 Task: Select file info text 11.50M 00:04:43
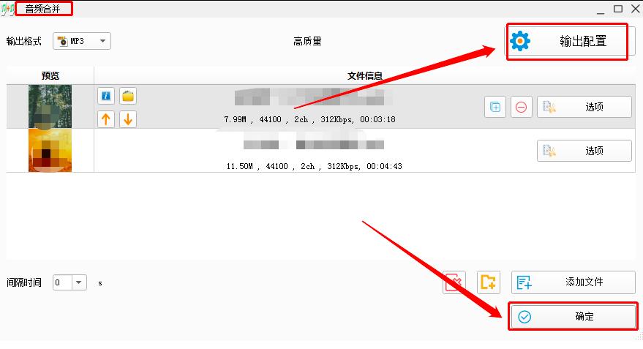pos(314,166)
